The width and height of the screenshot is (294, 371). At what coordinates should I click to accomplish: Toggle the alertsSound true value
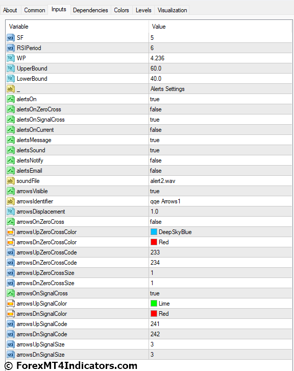point(155,150)
